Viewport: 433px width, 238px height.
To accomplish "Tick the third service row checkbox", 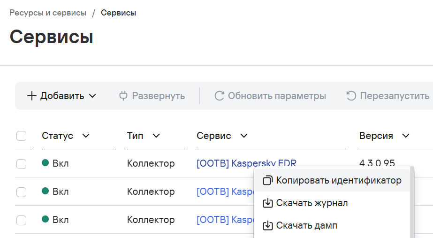I will pyautogui.click(x=21, y=220).
